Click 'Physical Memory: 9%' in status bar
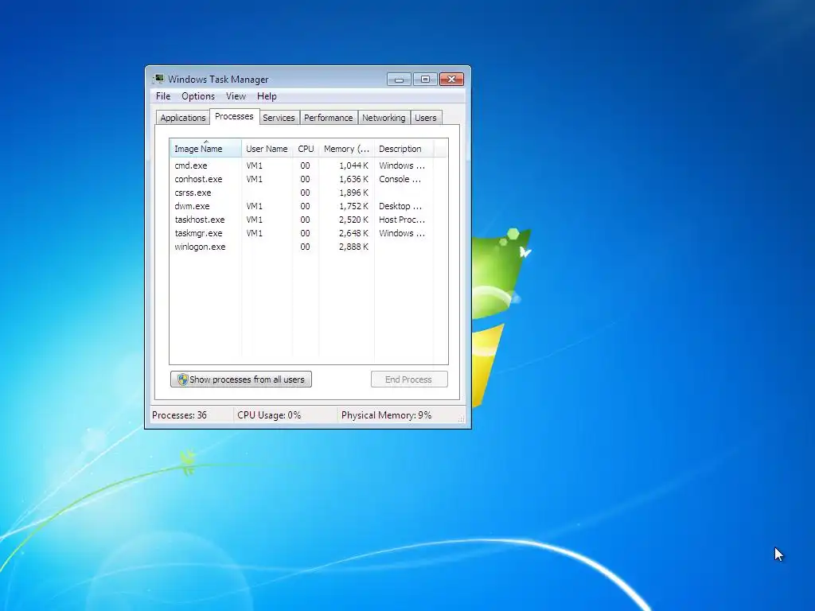Screen dimensions: 815x611 coord(386,415)
